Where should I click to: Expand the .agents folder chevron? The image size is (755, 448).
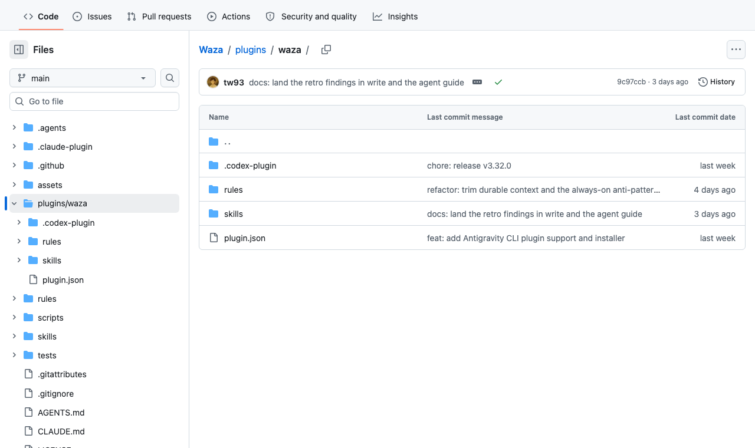pos(14,127)
